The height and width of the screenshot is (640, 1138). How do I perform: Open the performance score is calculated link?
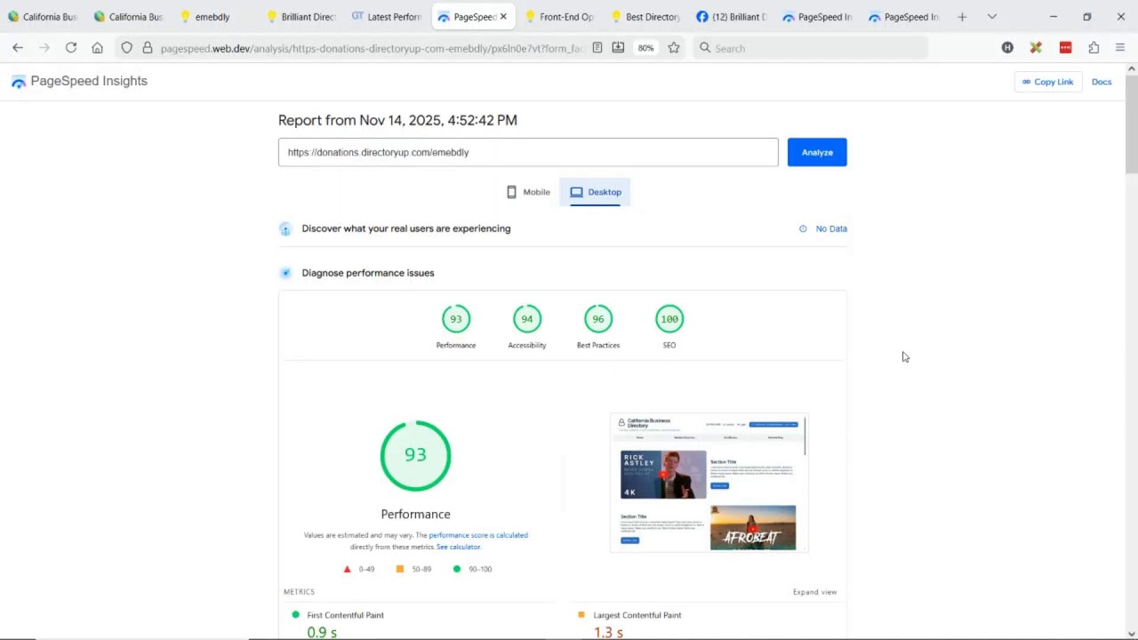tap(478, 535)
